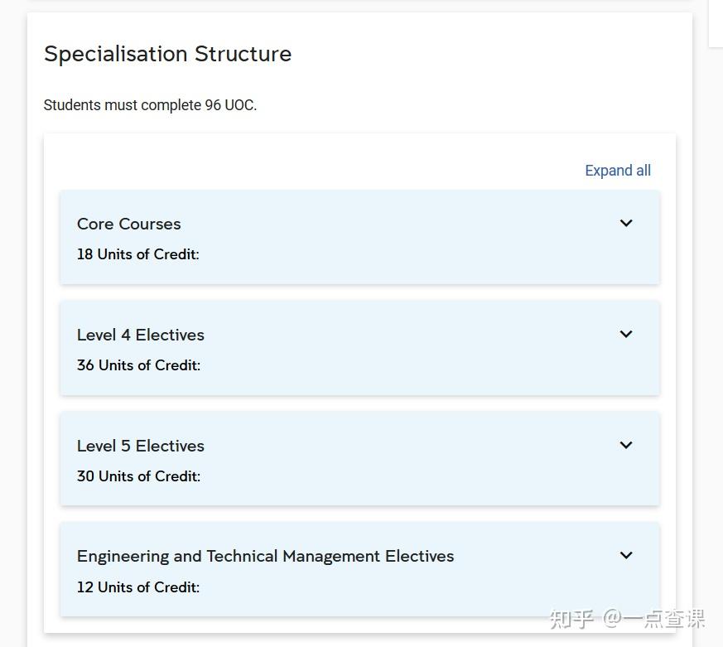Click the @一点查课 watermark username
This screenshot has height=647, width=723.
tap(654, 618)
